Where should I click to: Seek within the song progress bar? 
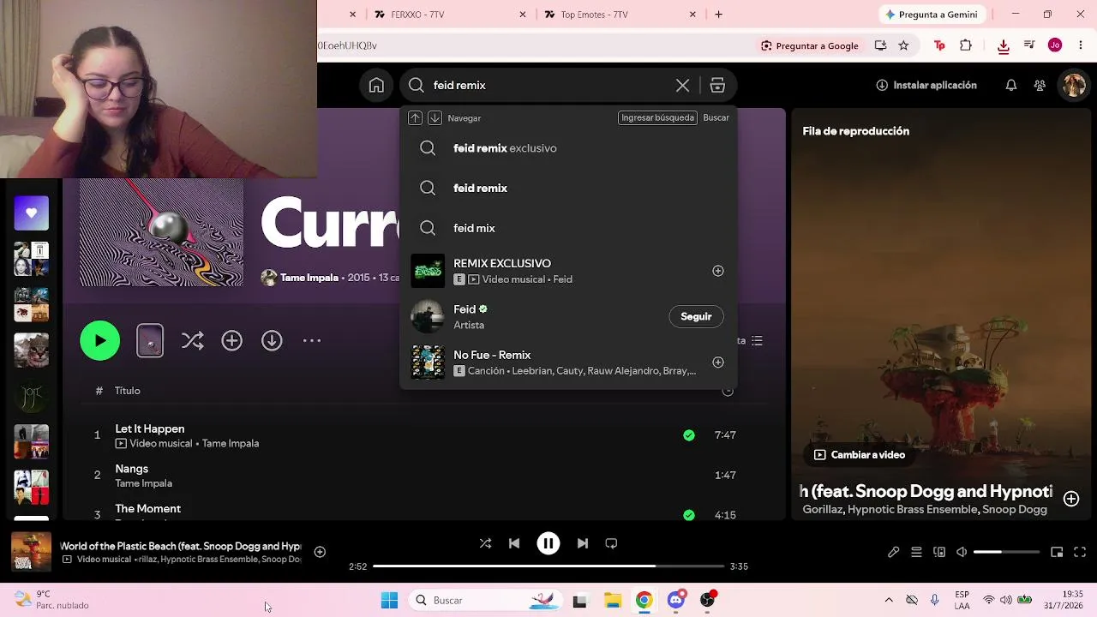548,566
